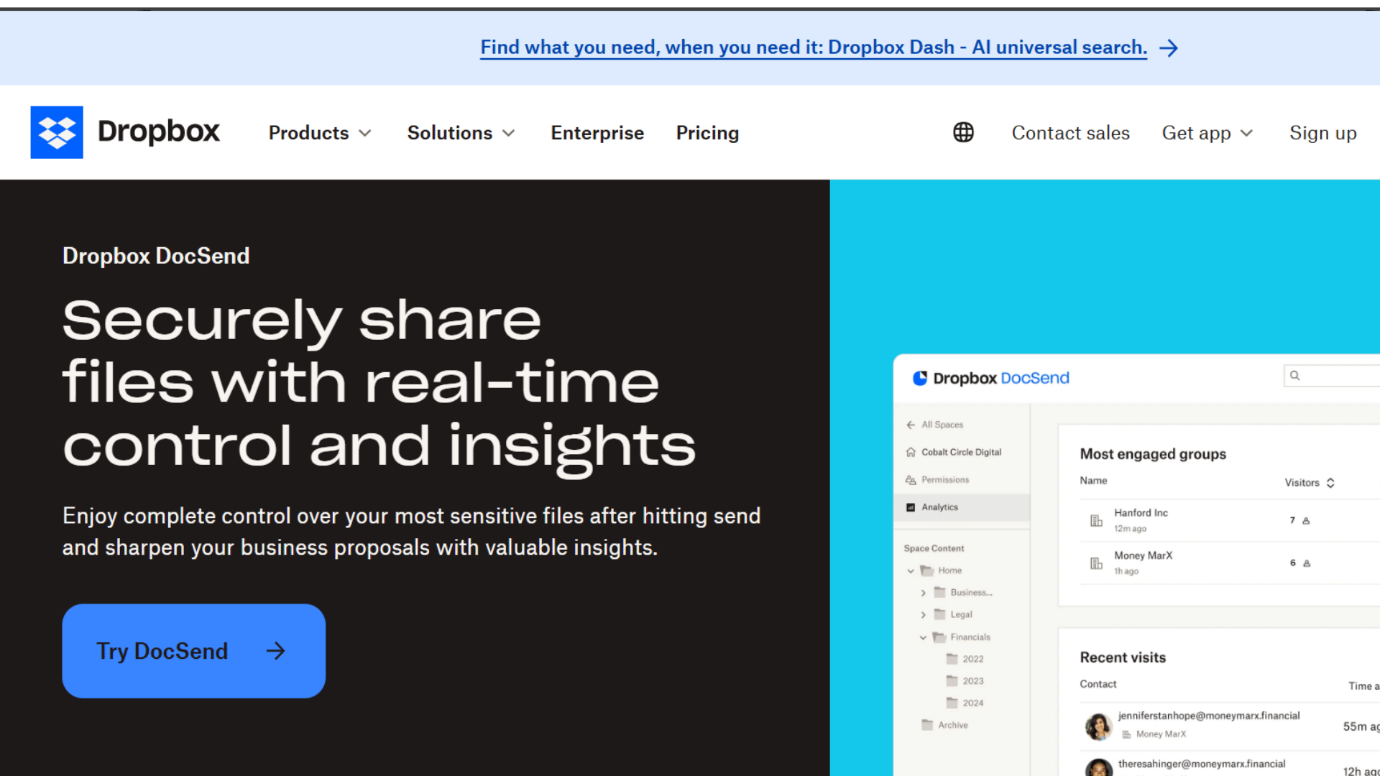Click the Name column header
This screenshot has height=776, width=1380.
click(x=1093, y=481)
